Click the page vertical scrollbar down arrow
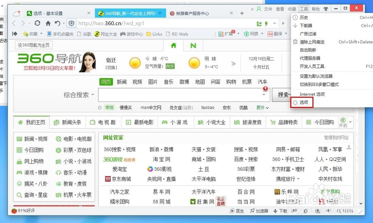 [361, 204]
